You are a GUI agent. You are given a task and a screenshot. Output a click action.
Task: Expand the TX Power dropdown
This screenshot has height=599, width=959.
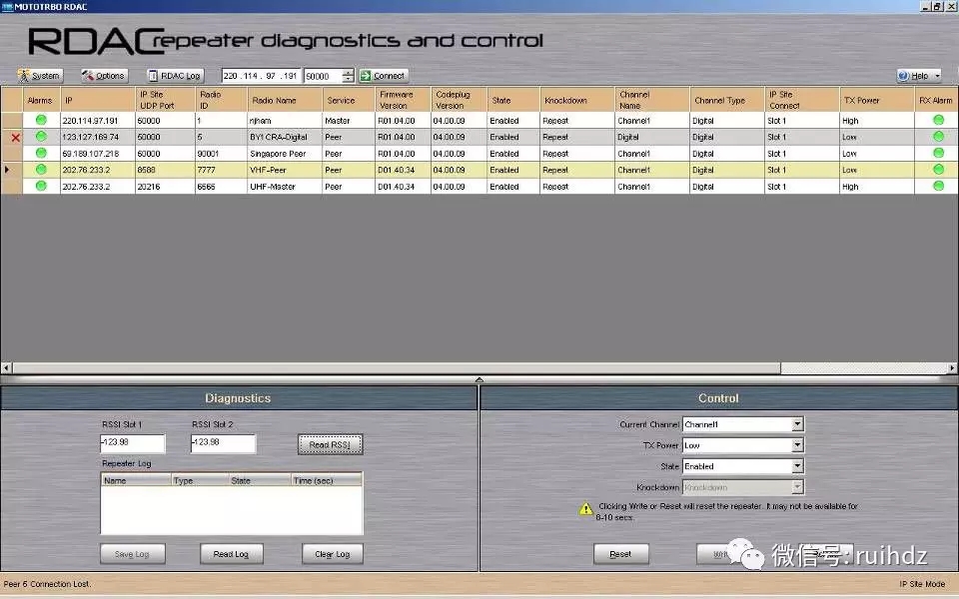796,445
